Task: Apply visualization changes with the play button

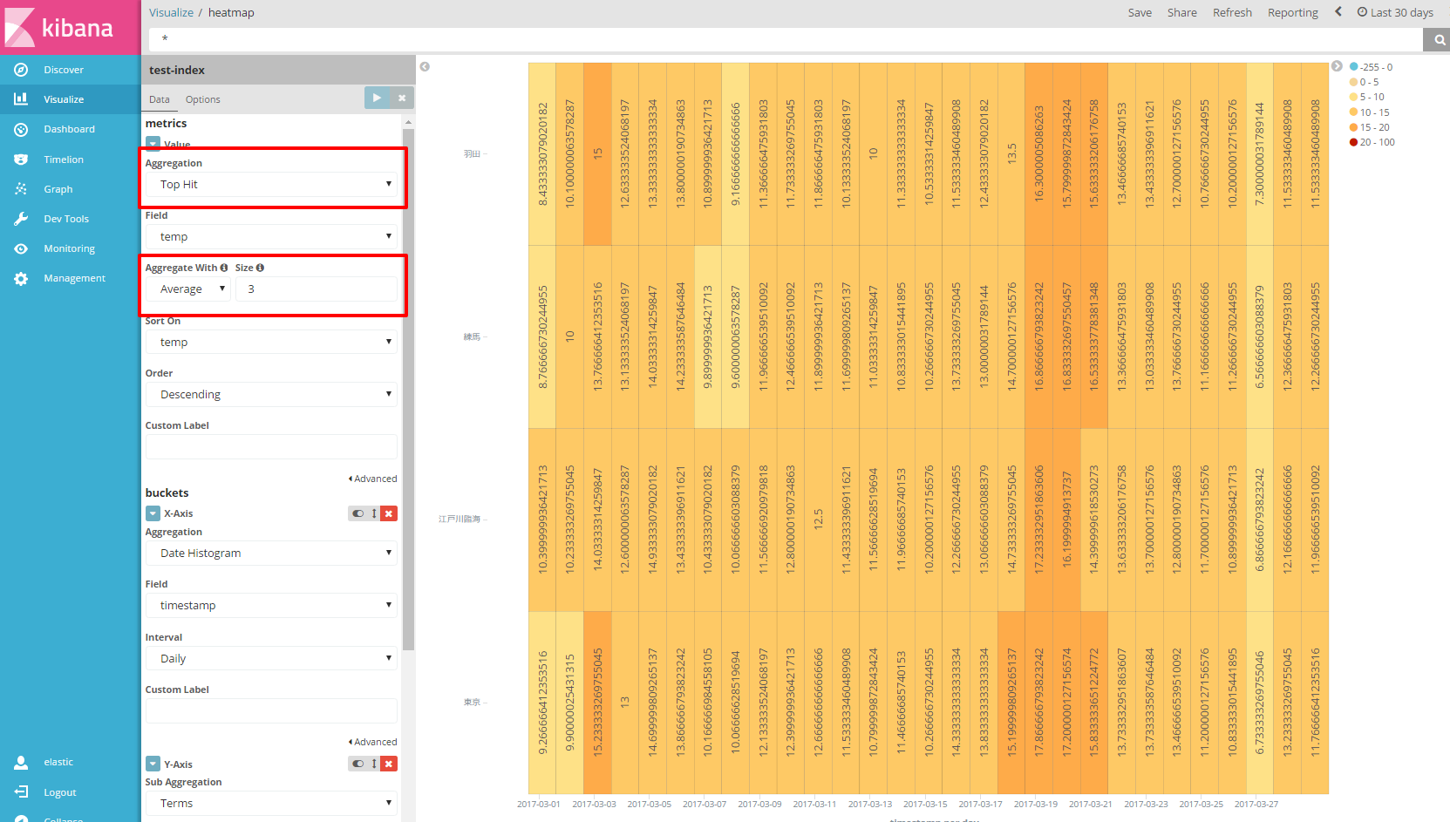Action: [x=377, y=99]
